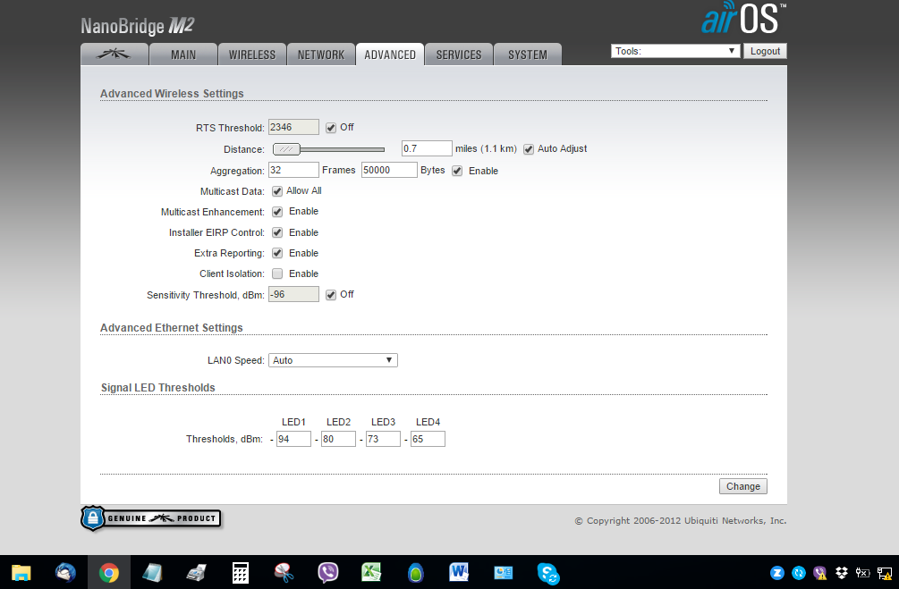Open Excel from taskbar
The width and height of the screenshot is (899, 589).
click(371, 572)
